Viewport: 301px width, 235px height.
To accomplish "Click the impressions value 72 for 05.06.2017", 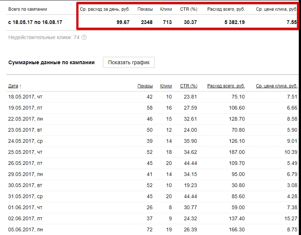I will point(150,229).
